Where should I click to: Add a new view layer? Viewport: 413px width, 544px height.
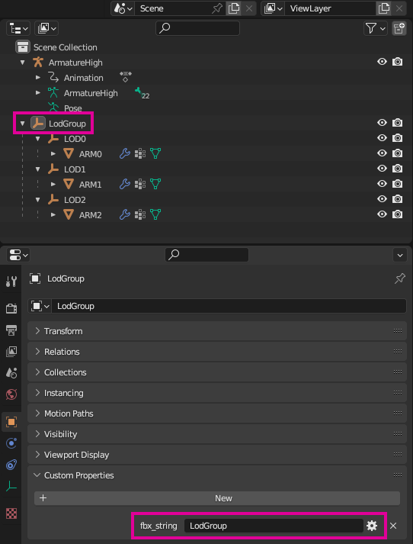[x=384, y=8]
